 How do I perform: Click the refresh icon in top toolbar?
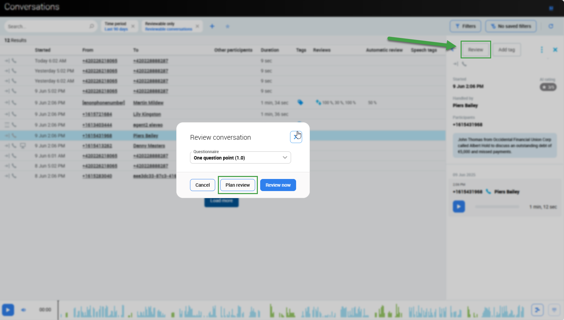[551, 26]
